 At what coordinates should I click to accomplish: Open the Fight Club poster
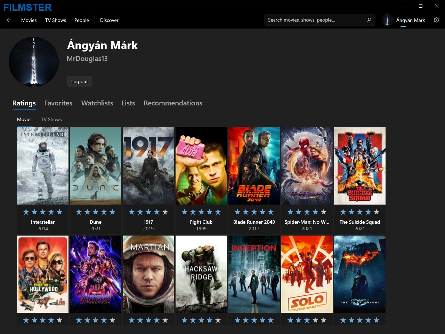point(201,166)
